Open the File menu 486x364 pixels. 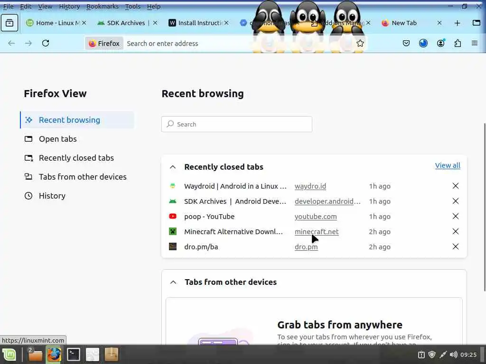pyautogui.click(x=8, y=7)
